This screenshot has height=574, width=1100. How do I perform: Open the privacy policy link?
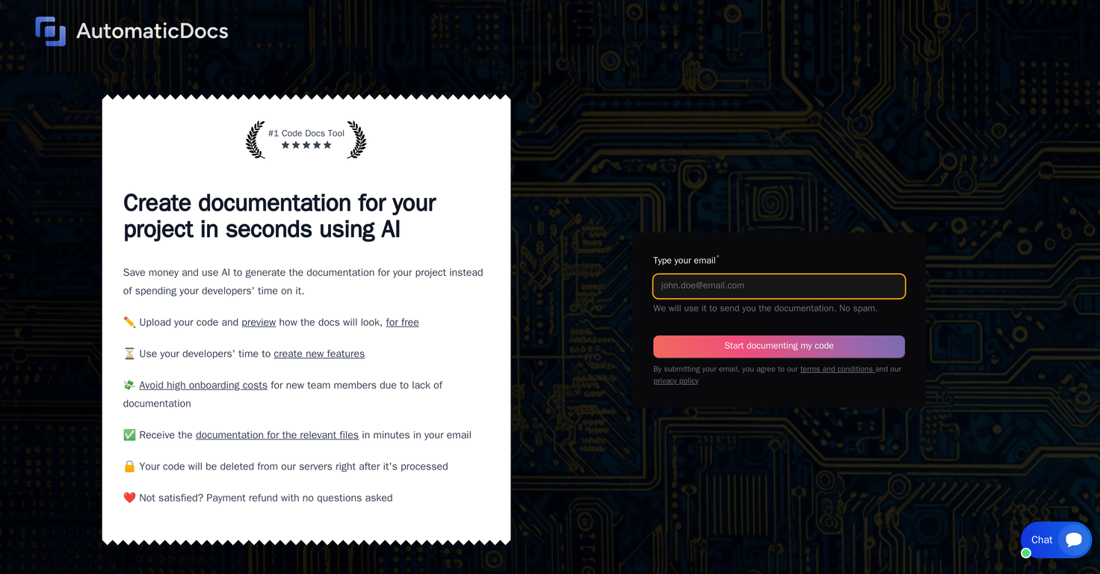676,380
